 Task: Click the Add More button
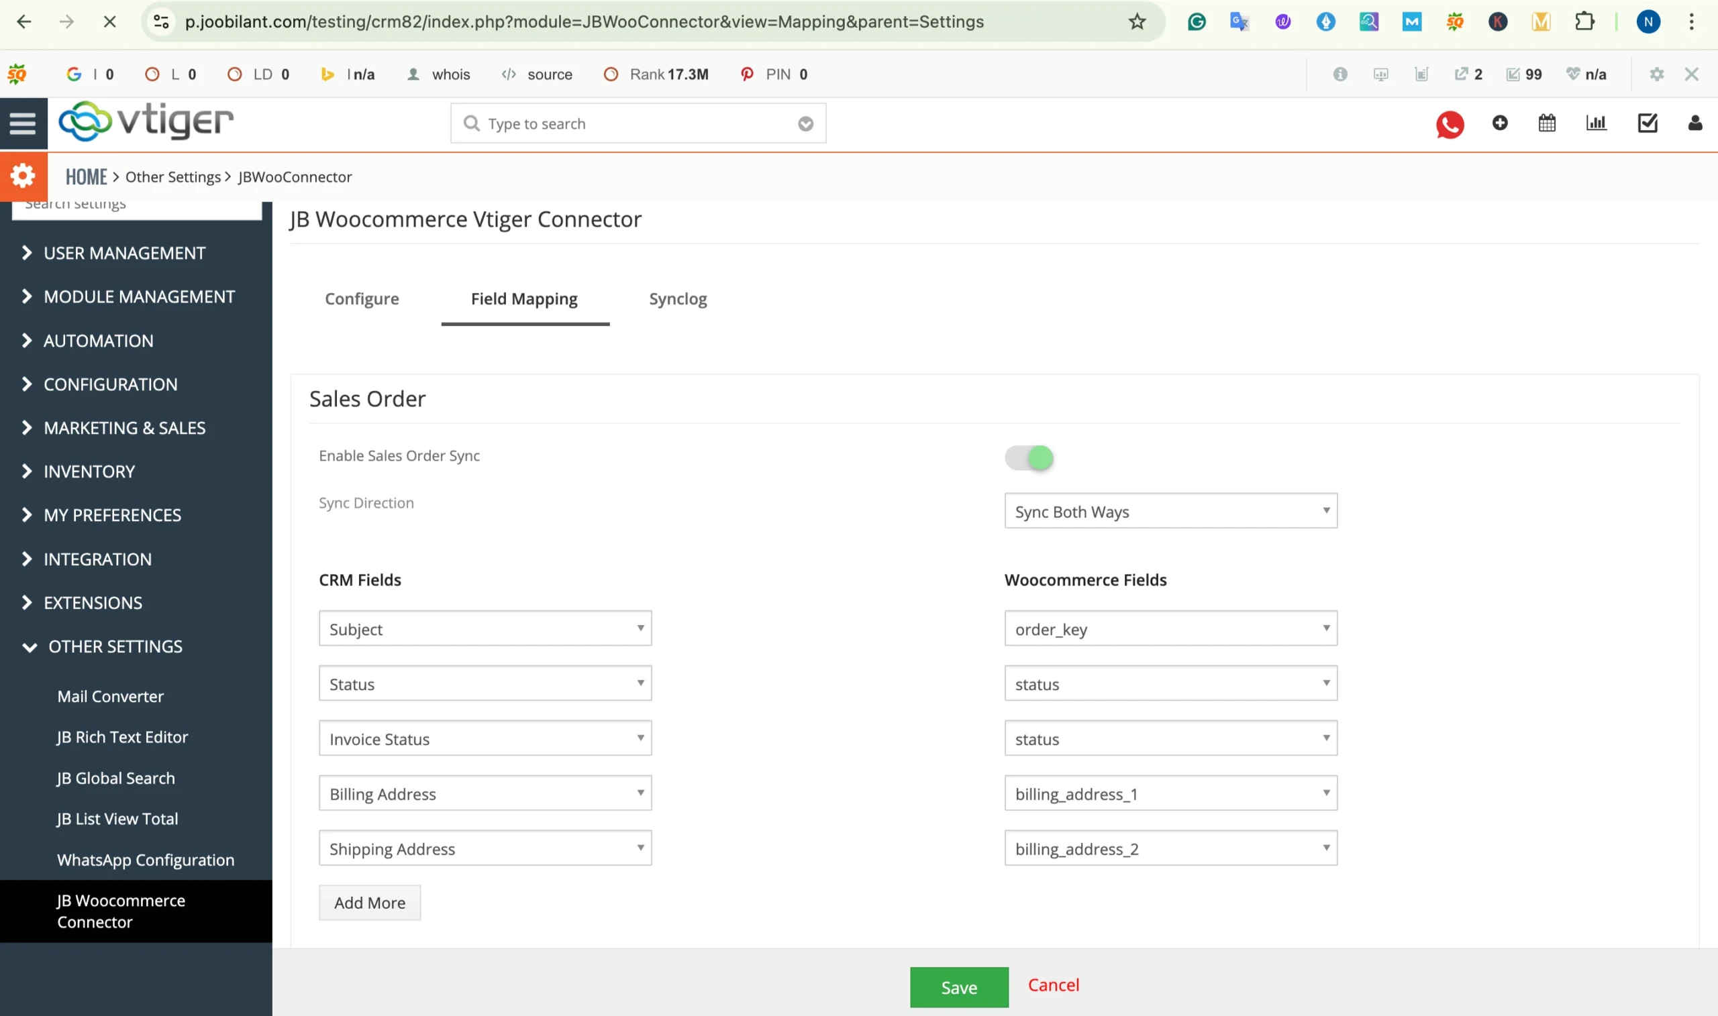[369, 903]
